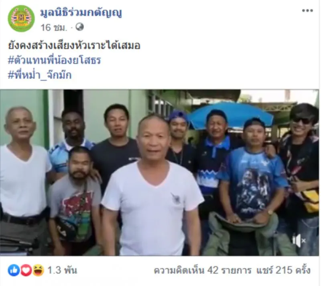Click the public globe privacy icon
The width and height of the screenshot is (321, 286).
pos(79,27)
